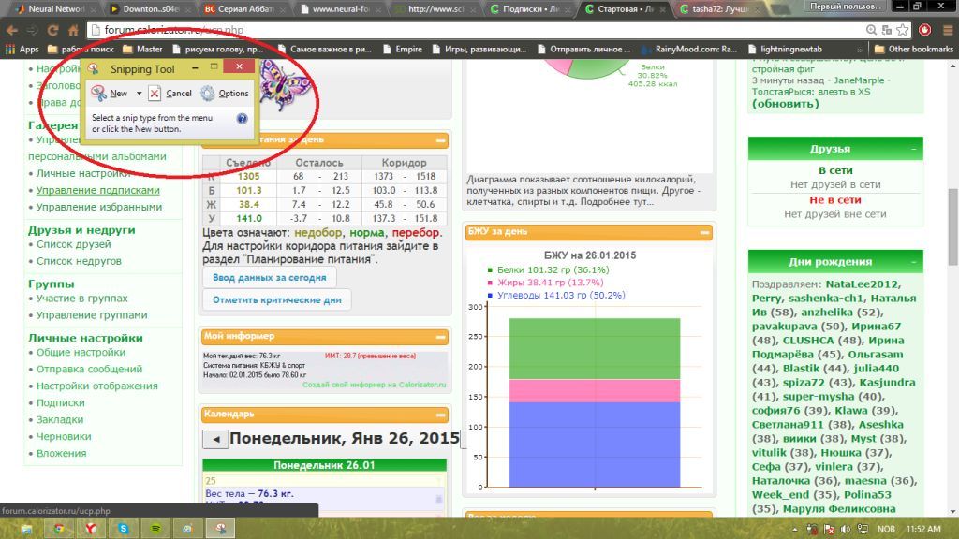Click the Отметить критические дни button
This screenshot has width=959, height=539.
(276, 300)
